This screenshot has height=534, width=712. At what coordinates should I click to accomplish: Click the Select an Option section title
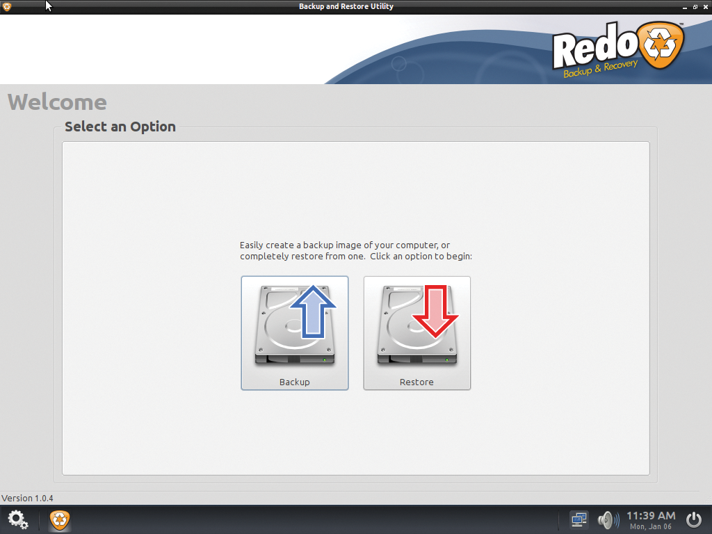tap(120, 127)
